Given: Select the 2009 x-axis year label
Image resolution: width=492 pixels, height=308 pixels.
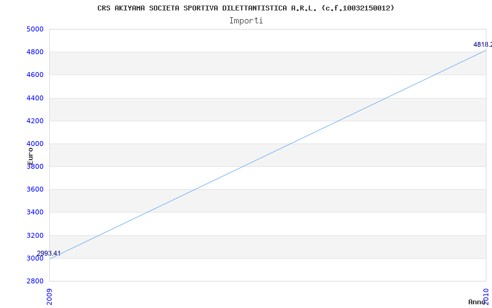Looking at the screenshot, I should (x=50, y=296).
